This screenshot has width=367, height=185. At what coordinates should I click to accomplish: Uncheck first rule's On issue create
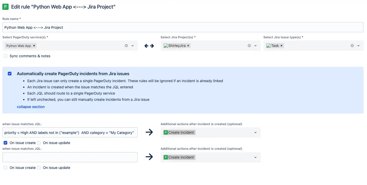[x=5, y=143]
